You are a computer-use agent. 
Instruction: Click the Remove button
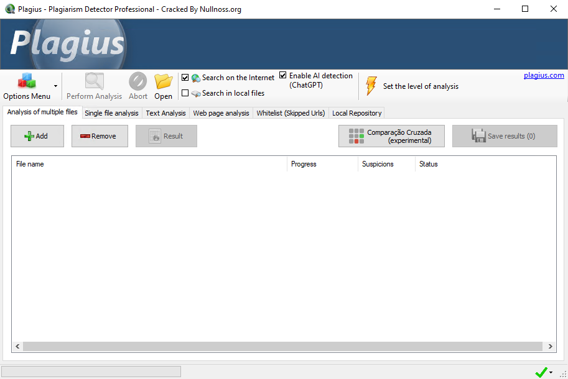[x=100, y=136]
